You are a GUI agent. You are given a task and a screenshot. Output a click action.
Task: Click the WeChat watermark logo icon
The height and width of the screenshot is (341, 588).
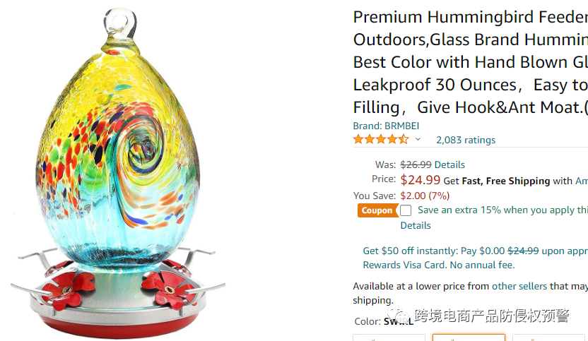click(x=399, y=316)
